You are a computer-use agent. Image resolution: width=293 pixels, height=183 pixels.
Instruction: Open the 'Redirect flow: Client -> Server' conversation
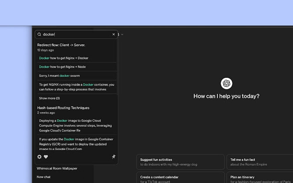62,45
